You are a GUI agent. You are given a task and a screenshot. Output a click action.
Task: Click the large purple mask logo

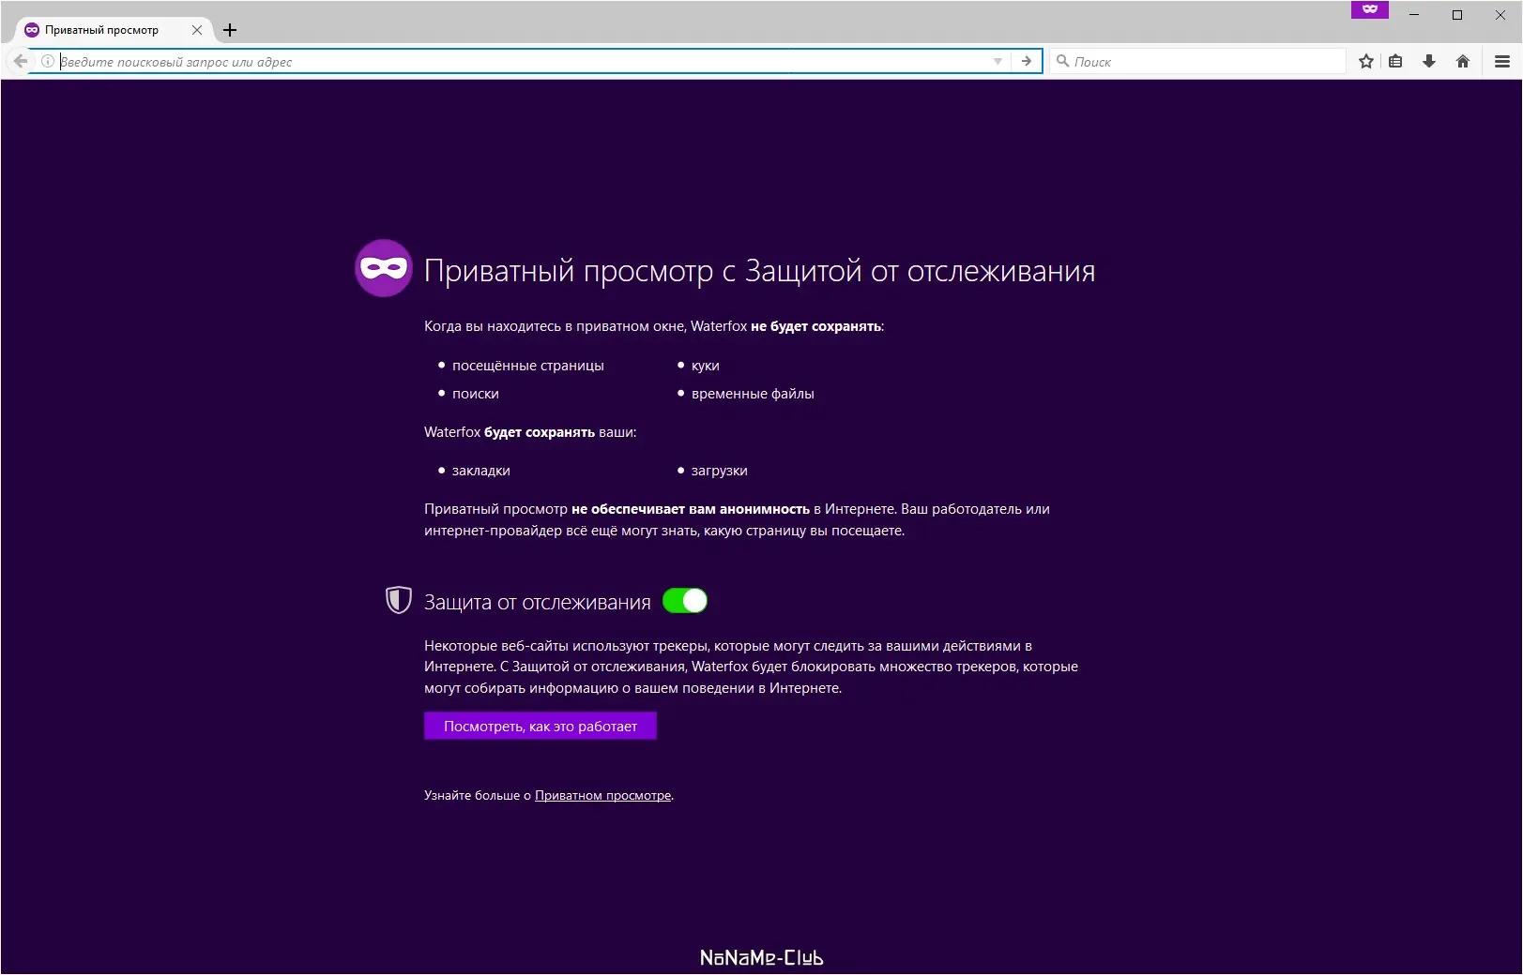click(384, 268)
